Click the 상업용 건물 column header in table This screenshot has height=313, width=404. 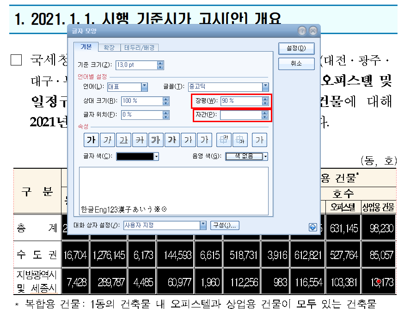coord(378,207)
